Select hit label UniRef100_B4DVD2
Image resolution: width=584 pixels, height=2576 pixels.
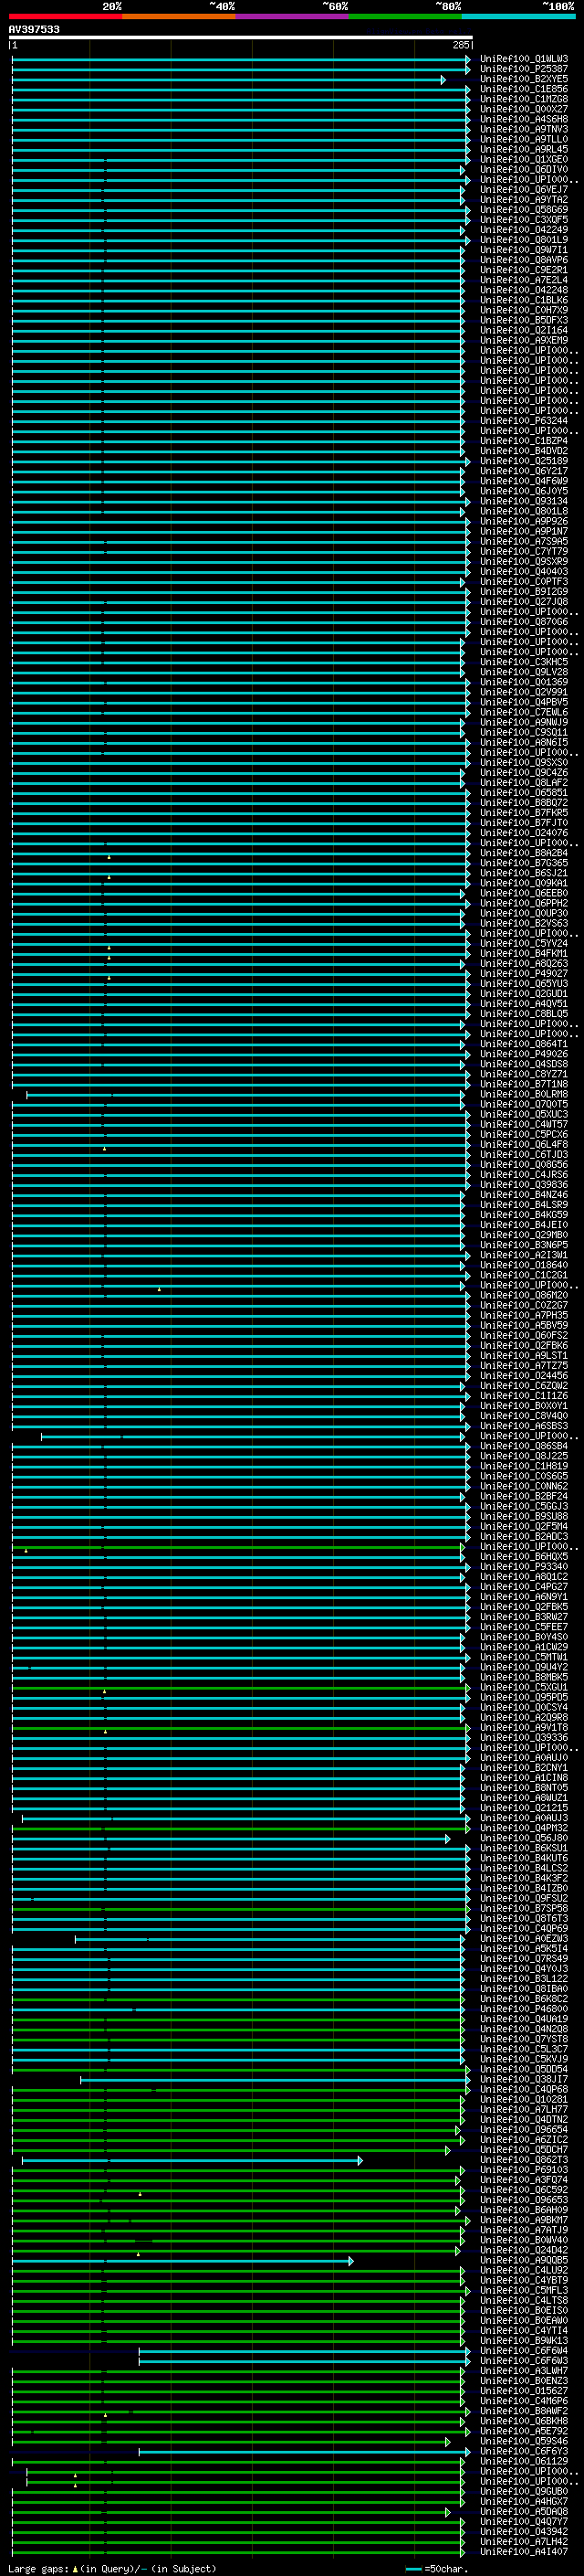tap(523, 450)
